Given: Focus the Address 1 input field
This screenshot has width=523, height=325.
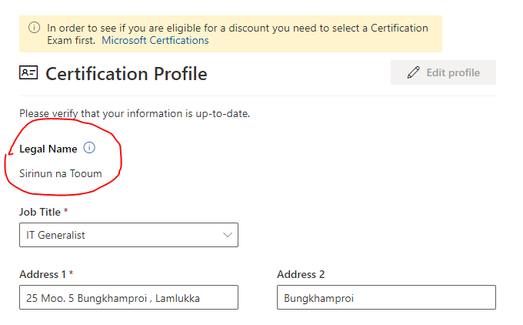Looking at the screenshot, I should click(x=128, y=297).
